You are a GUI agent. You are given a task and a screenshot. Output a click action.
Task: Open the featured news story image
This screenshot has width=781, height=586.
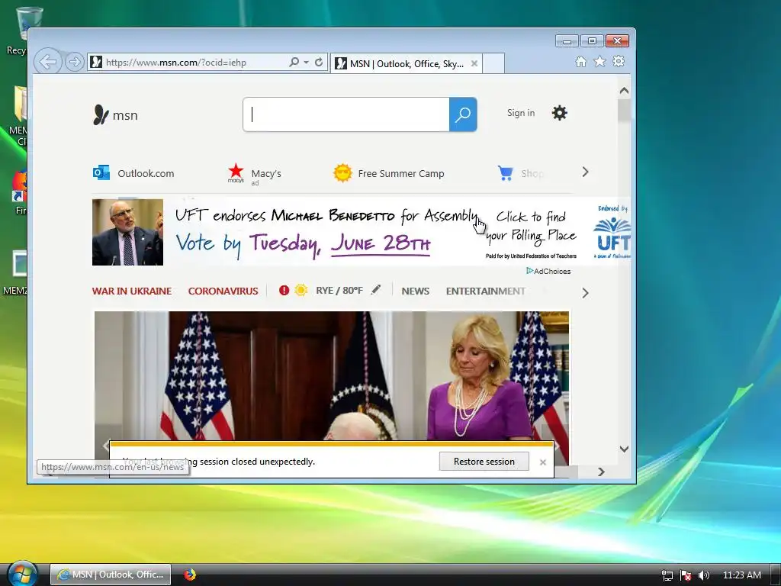[332, 376]
